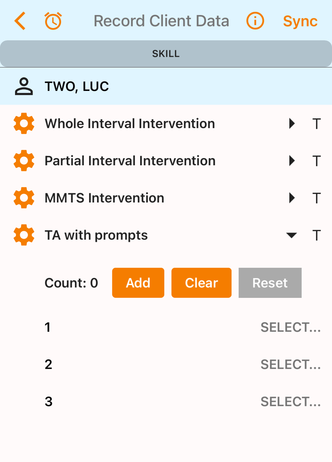This screenshot has height=462, width=332.
Task: Click gear icon beside Partial Interval Intervention
Action: pos(24,161)
